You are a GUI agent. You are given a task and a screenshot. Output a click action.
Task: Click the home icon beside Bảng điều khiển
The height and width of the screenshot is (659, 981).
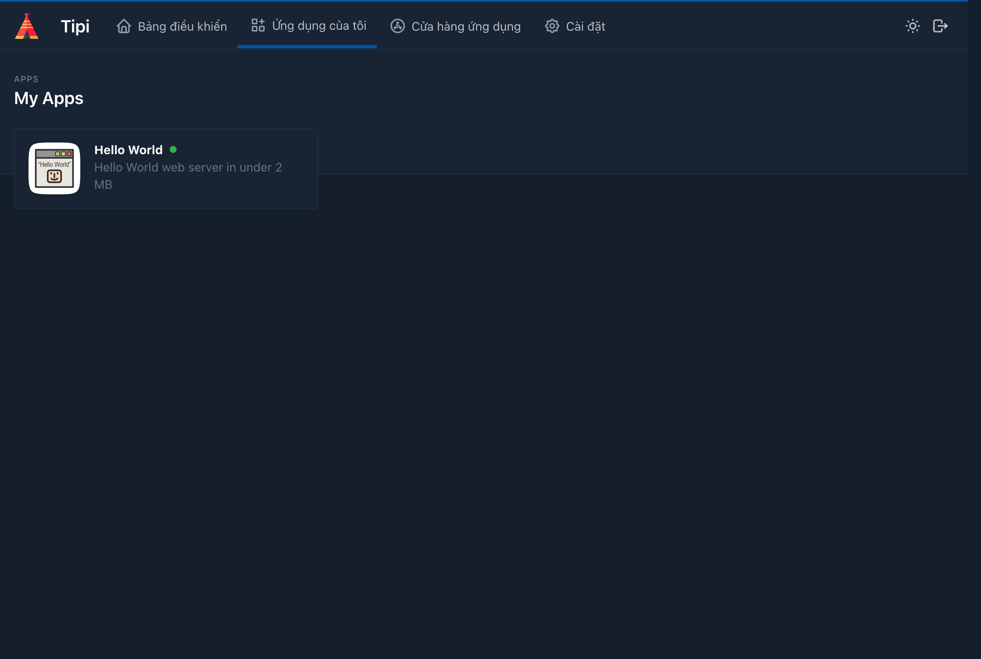tap(124, 26)
